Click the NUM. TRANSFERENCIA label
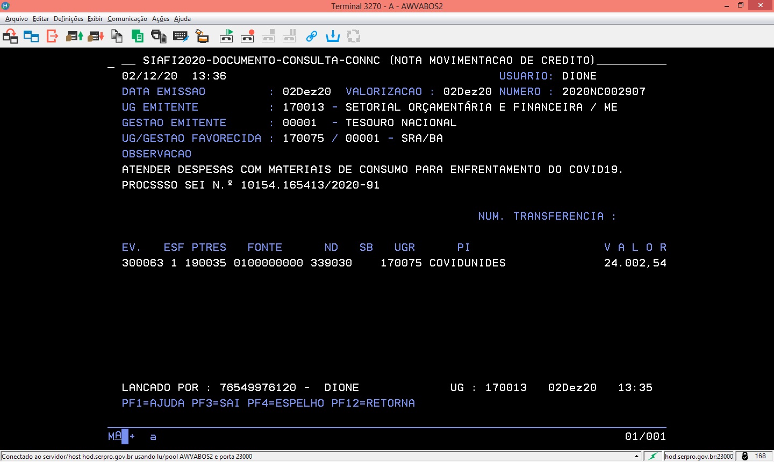 click(x=547, y=216)
